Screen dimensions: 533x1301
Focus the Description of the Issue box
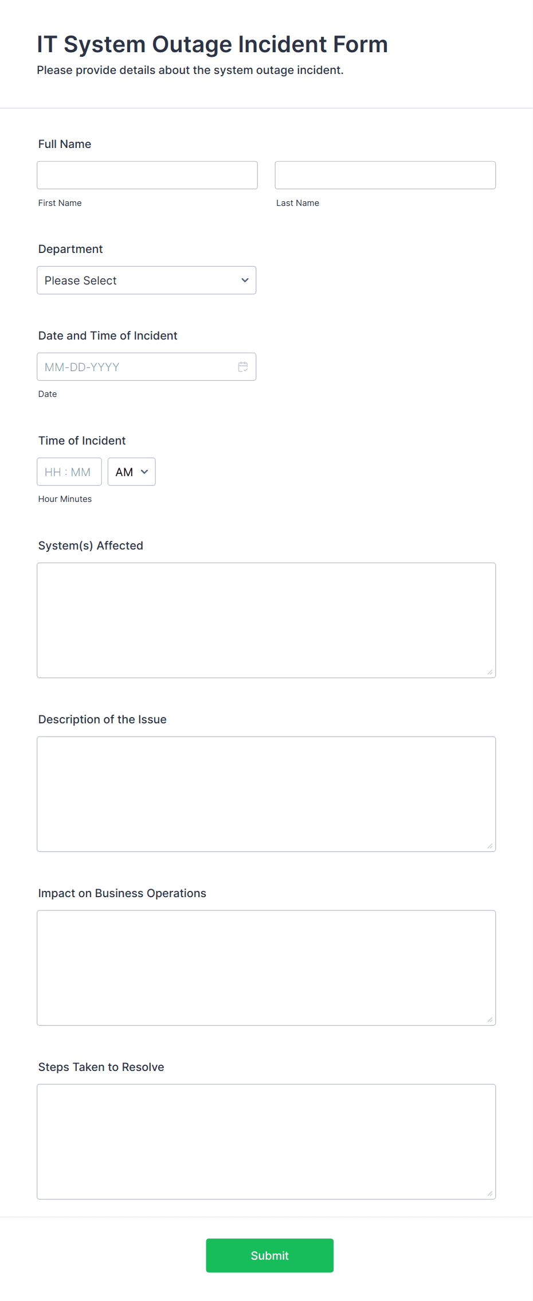[266, 794]
